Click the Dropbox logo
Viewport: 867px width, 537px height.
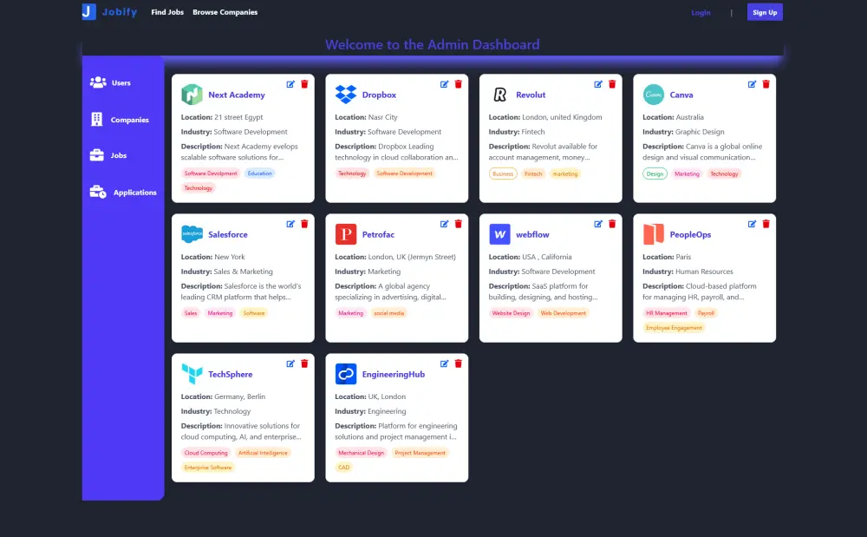[346, 95]
